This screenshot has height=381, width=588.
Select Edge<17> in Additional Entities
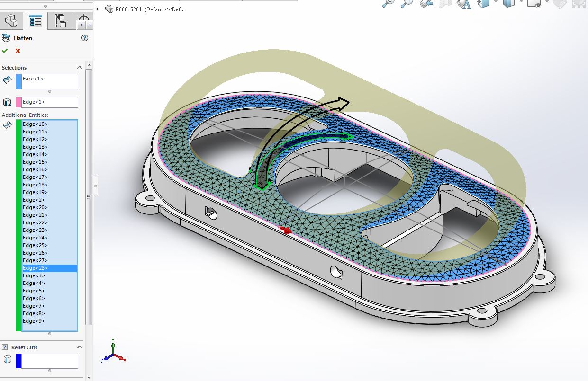pos(50,177)
